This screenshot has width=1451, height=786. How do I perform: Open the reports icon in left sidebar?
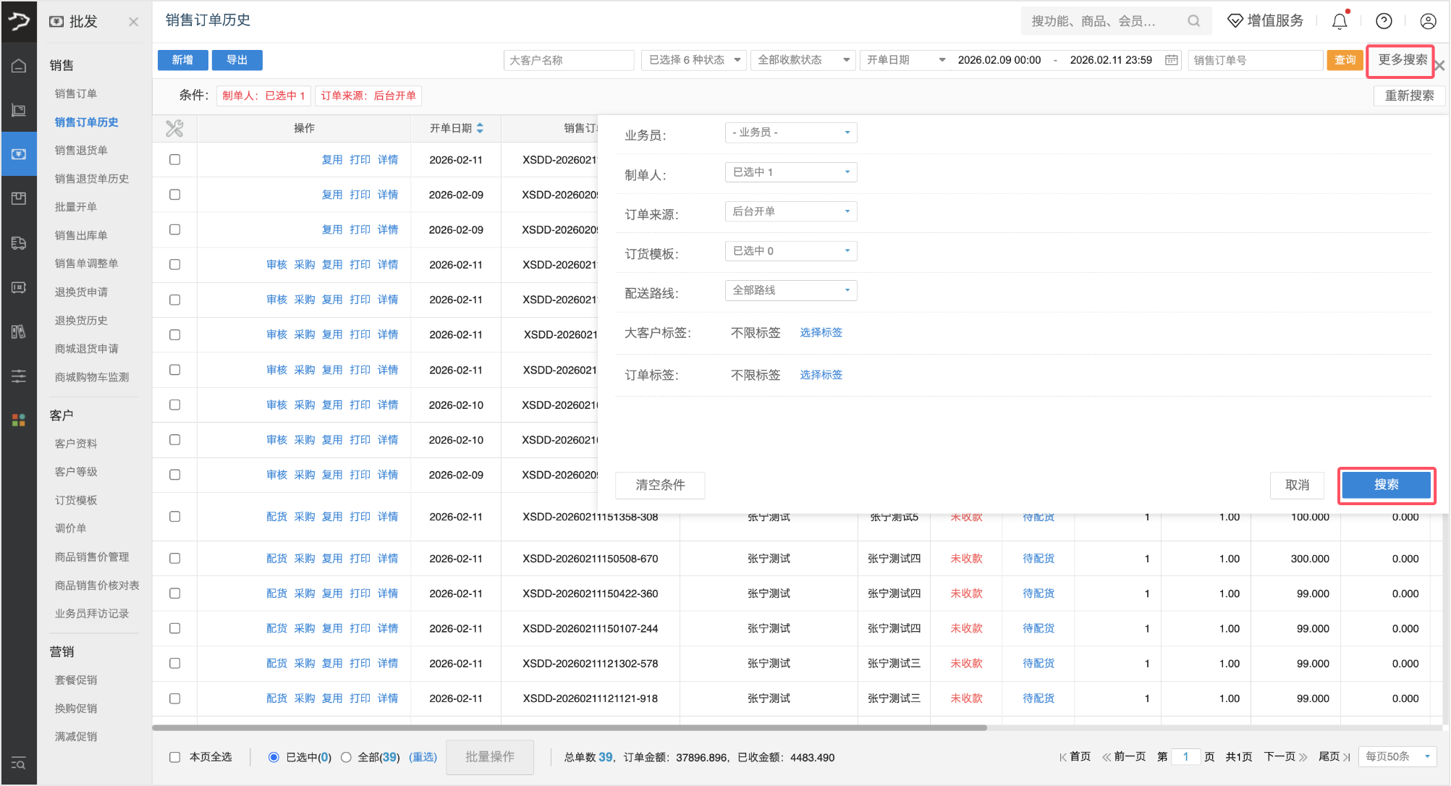pos(18,331)
